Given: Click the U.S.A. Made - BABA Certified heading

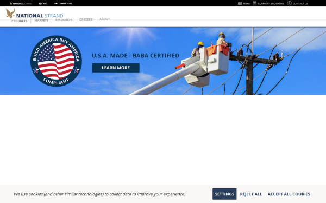Looking at the screenshot, I should pos(135,56).
